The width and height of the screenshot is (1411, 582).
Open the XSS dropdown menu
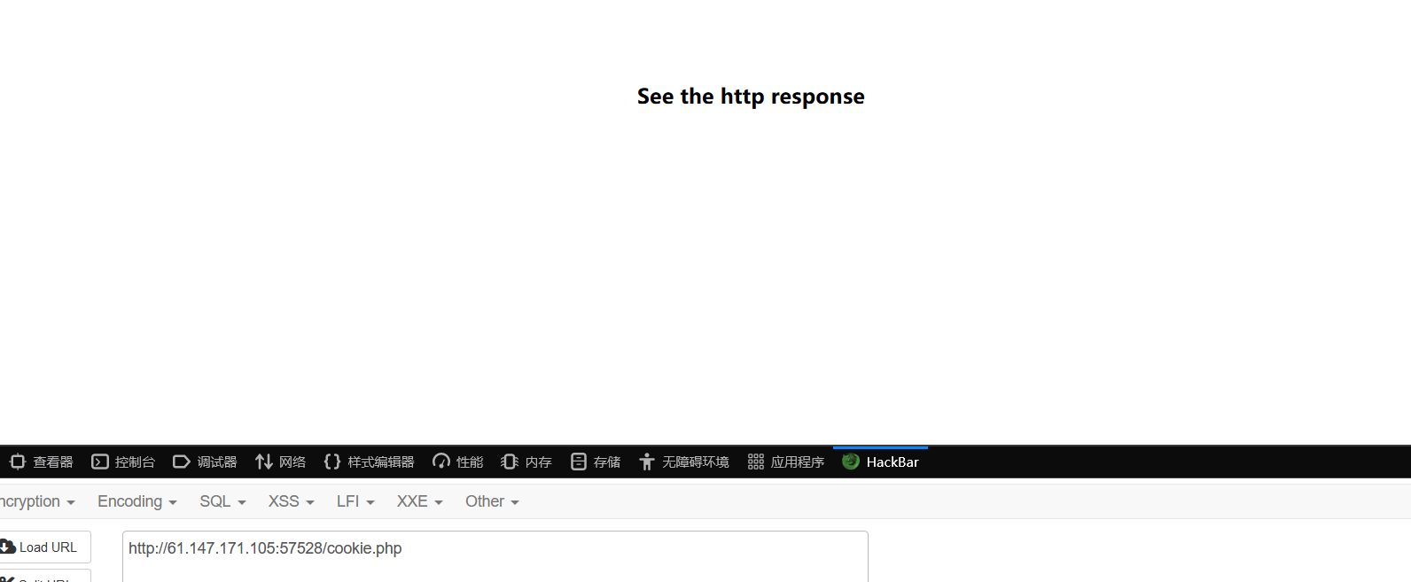292,501
